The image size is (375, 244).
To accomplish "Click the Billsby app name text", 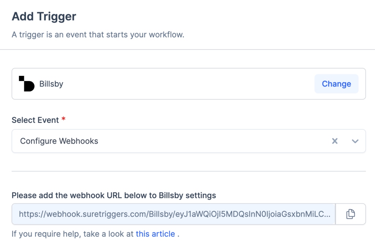I will click(51, 84).
